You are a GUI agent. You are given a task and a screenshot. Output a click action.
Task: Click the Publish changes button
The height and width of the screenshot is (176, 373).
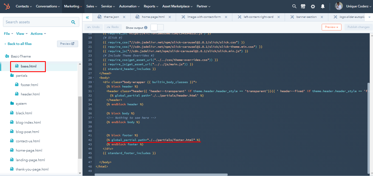pos(358,27)
